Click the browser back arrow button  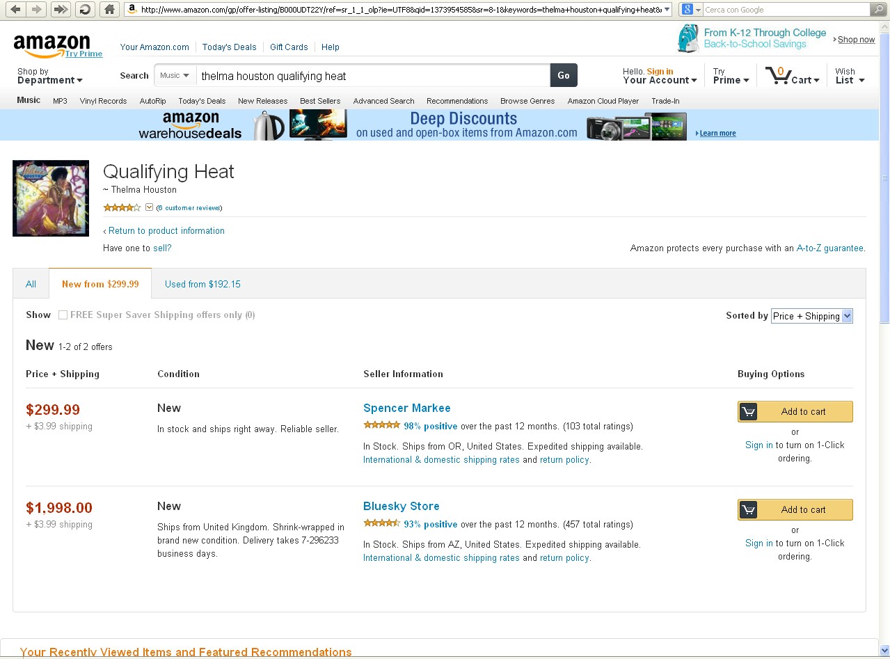(15, 9)
